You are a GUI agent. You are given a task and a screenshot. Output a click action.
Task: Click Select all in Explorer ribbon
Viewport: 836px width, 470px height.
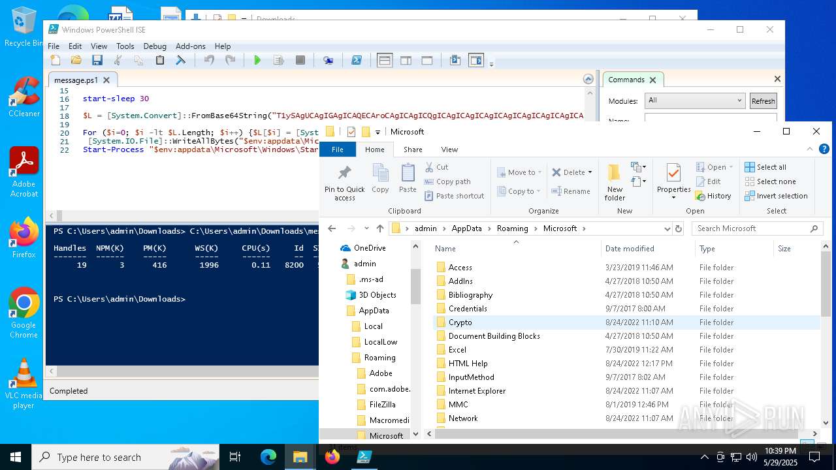[x=765, y=167]
